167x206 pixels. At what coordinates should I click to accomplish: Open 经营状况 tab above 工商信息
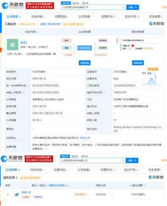pyautogui.click(x=108, y=16)
